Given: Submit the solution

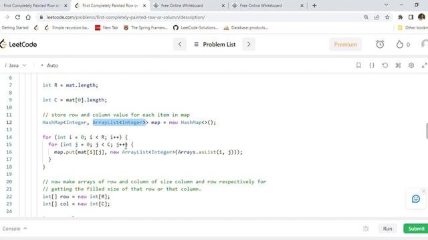Looking at the screenshot, I should tap(416, 229).
